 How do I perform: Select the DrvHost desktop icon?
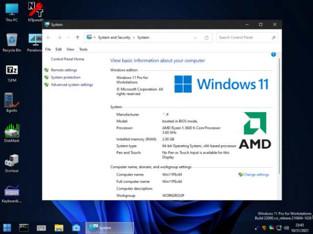(x=12, y=163)
